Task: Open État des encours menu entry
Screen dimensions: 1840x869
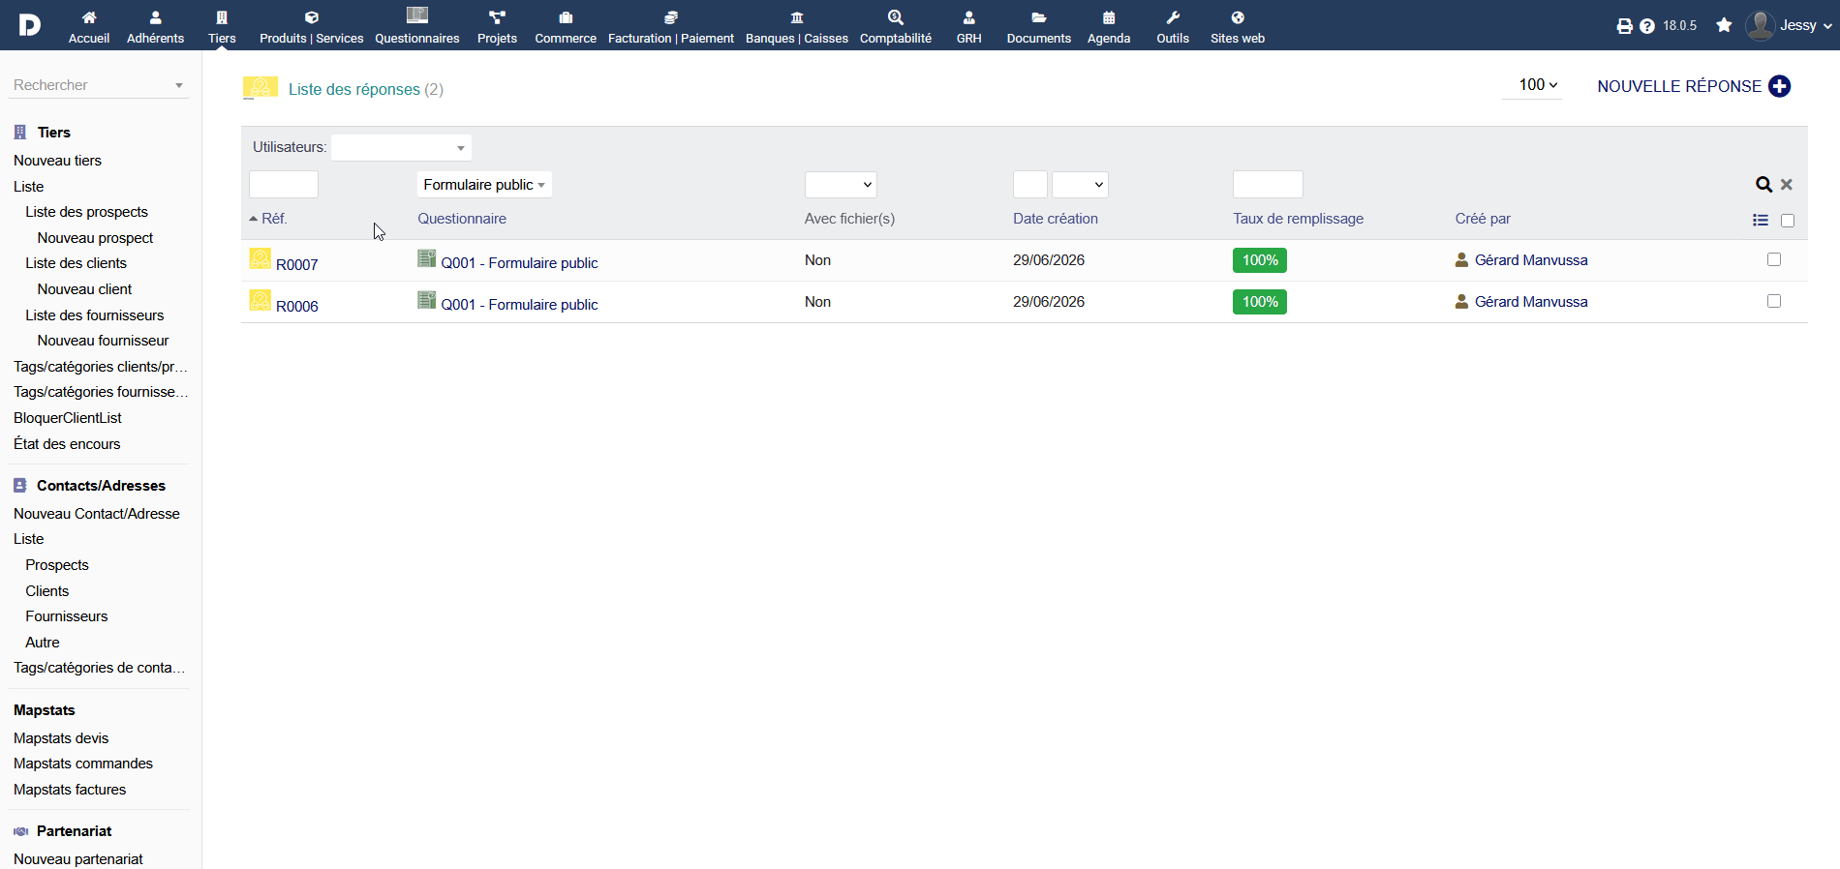Action: (67, 444)
